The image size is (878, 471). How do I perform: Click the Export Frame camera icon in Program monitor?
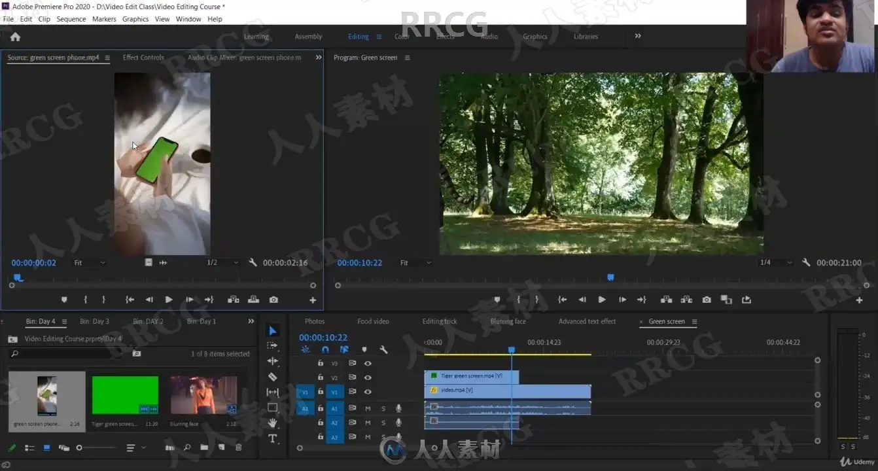pyautogui.click(x=707, y=300)
